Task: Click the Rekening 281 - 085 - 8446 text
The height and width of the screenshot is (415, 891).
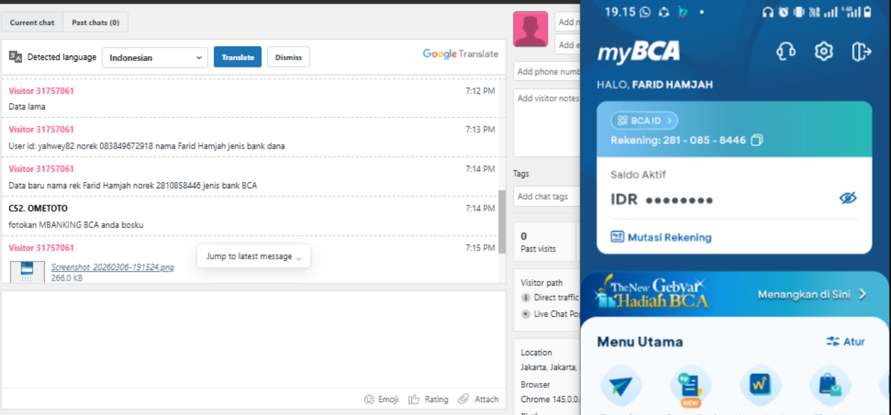Action: 678,140
